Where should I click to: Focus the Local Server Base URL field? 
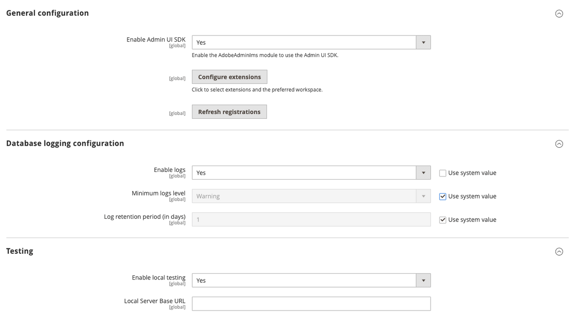311,304
